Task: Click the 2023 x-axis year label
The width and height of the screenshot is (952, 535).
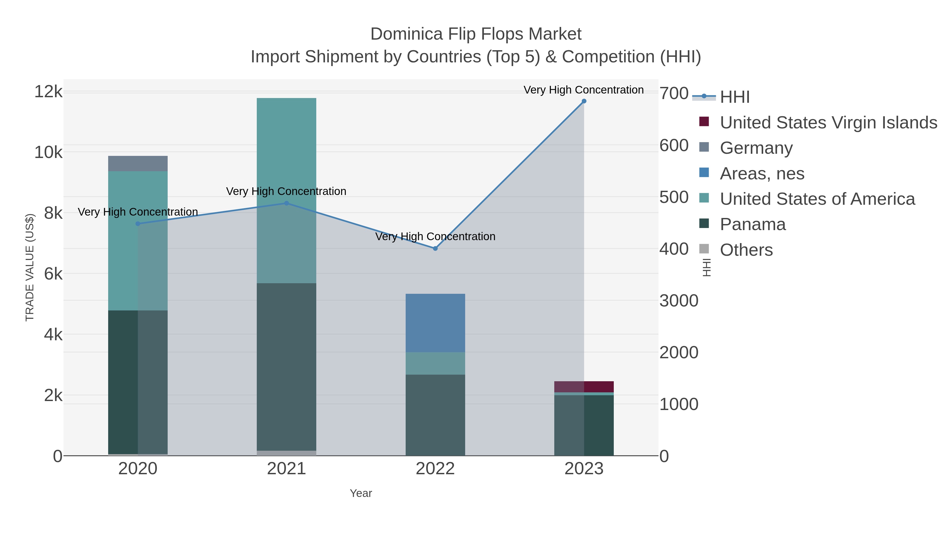Action: coord(584,469)
